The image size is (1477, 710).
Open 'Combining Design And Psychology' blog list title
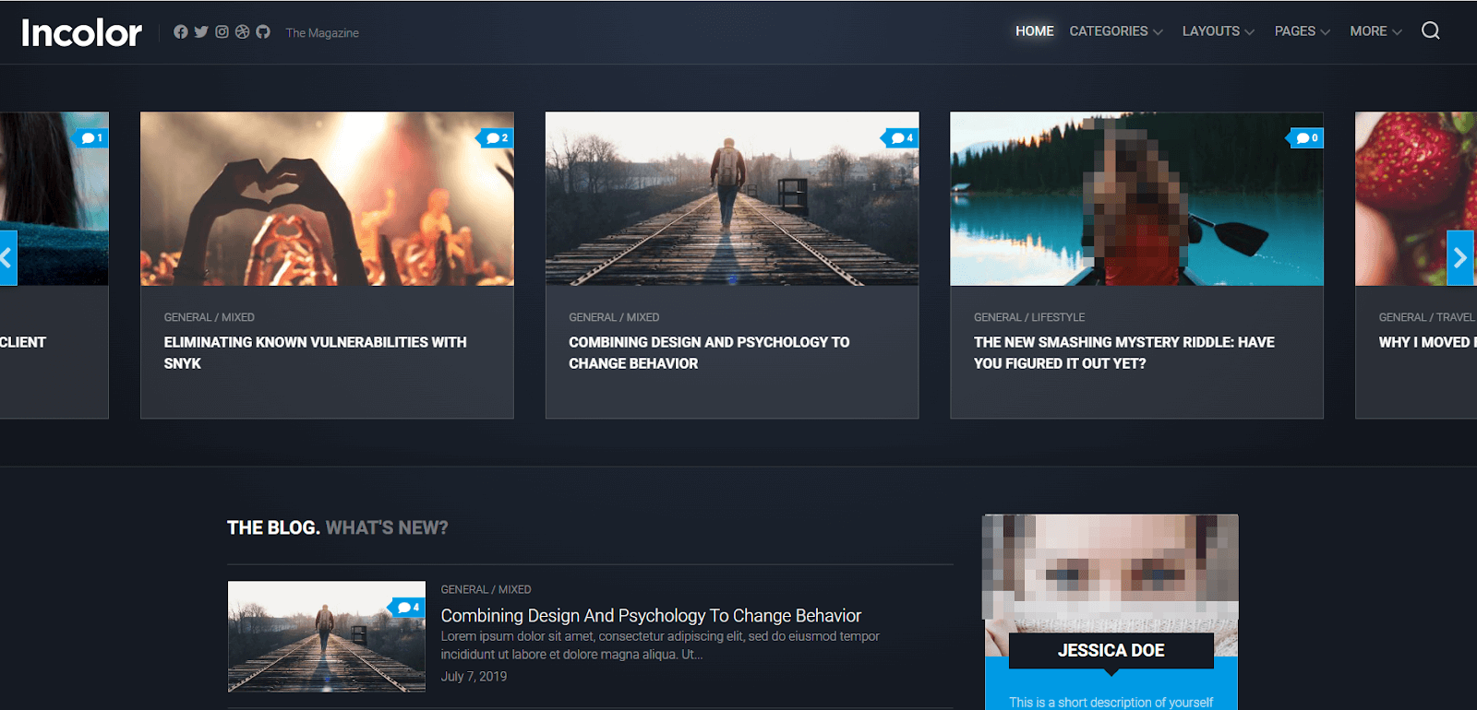651,615
